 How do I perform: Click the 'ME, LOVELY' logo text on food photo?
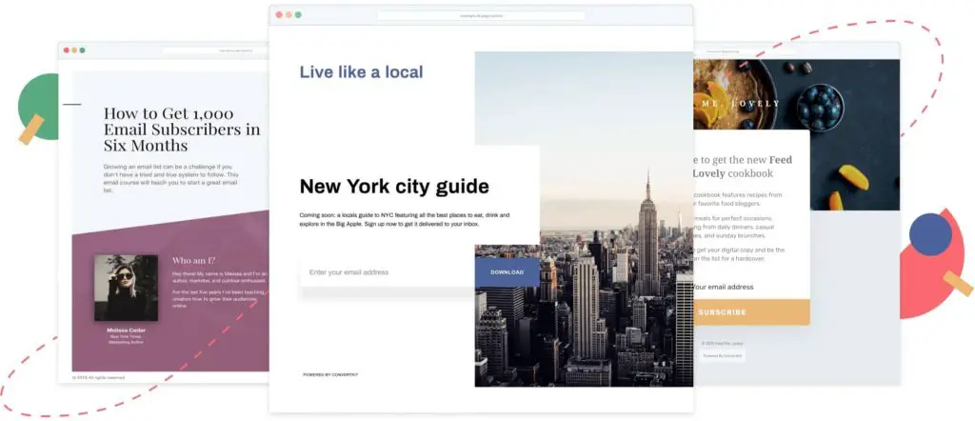click(x=740, y=104)
